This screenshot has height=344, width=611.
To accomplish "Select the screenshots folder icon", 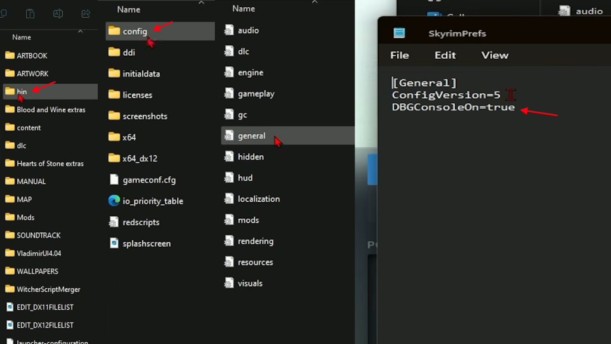I will point(114,116).
